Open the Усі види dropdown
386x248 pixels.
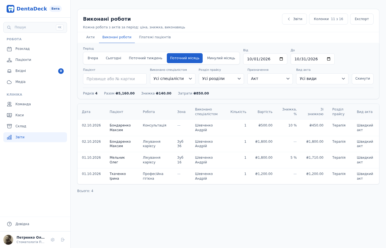click(322, 79)
